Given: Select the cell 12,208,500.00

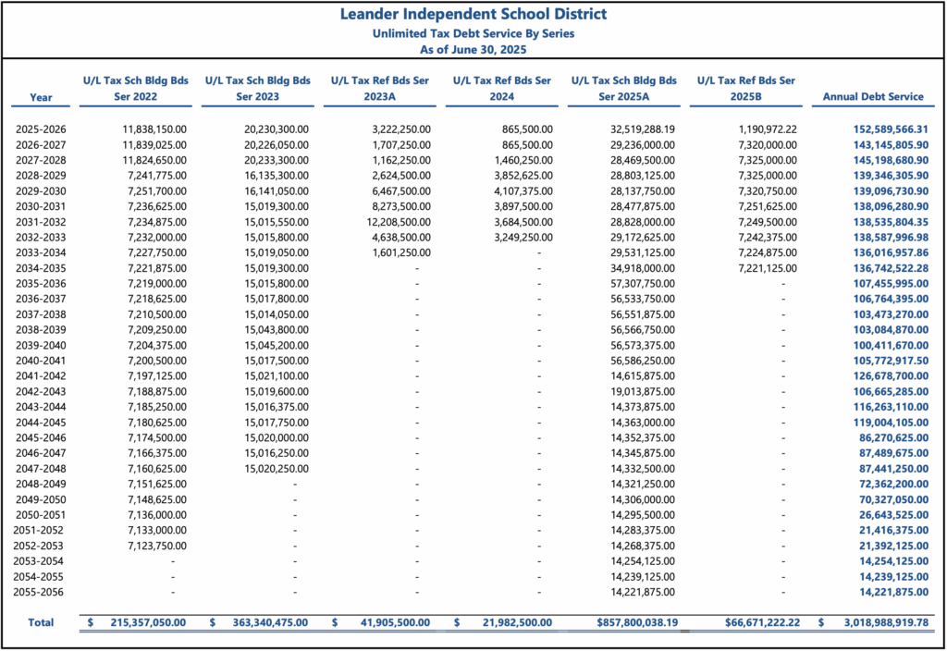Looking at the screenshot, I should pos(399,222).
